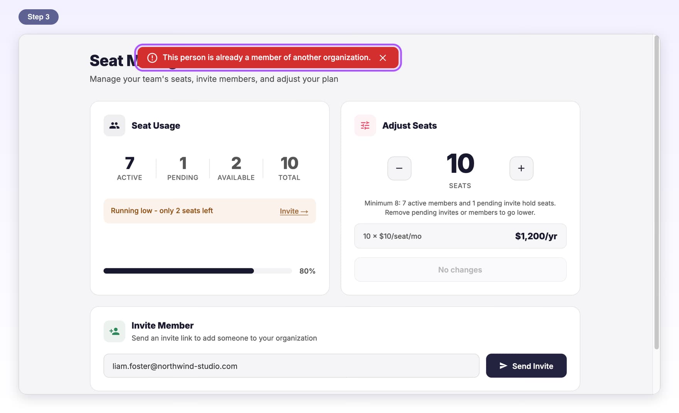Dismiss the red error toast

(x=383, y=58)
